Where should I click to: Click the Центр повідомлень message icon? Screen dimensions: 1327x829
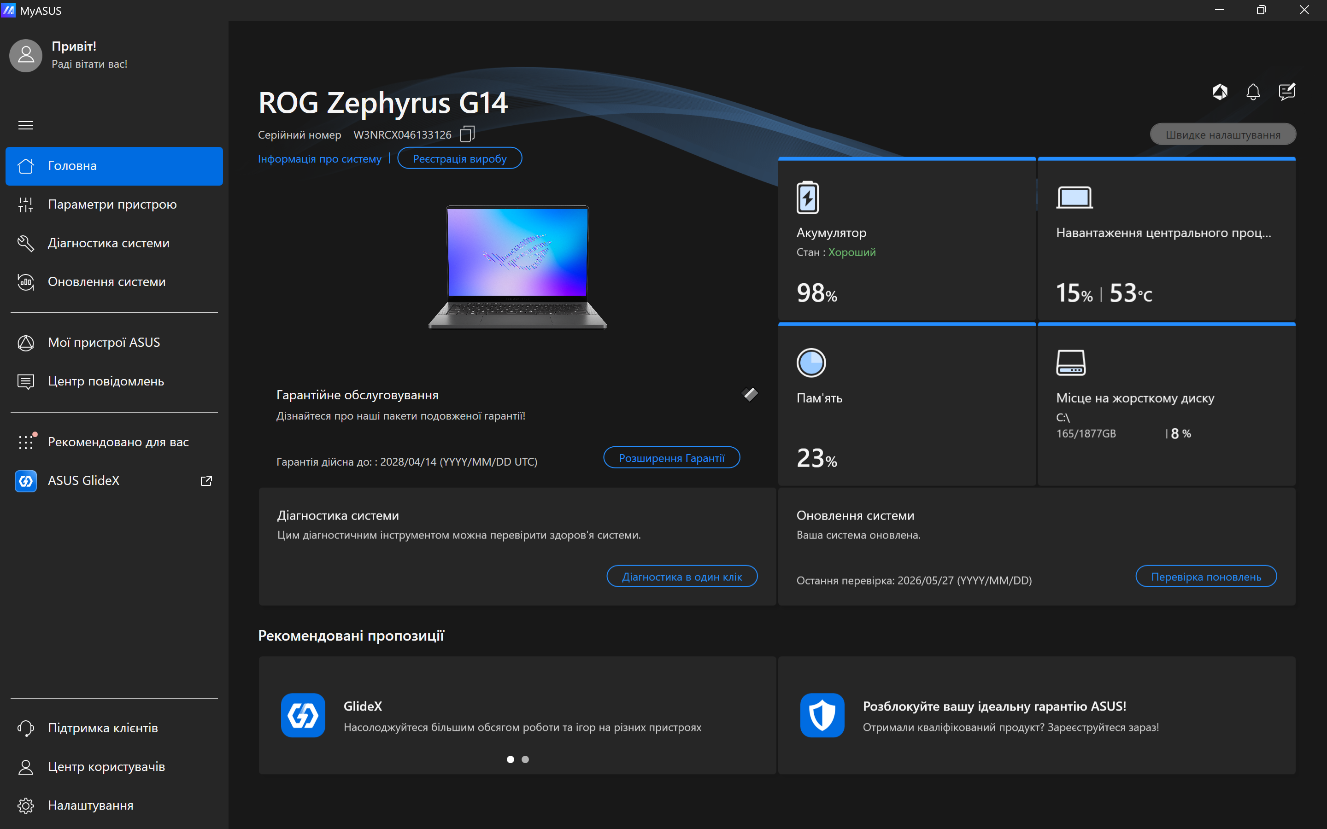(26, 381)
